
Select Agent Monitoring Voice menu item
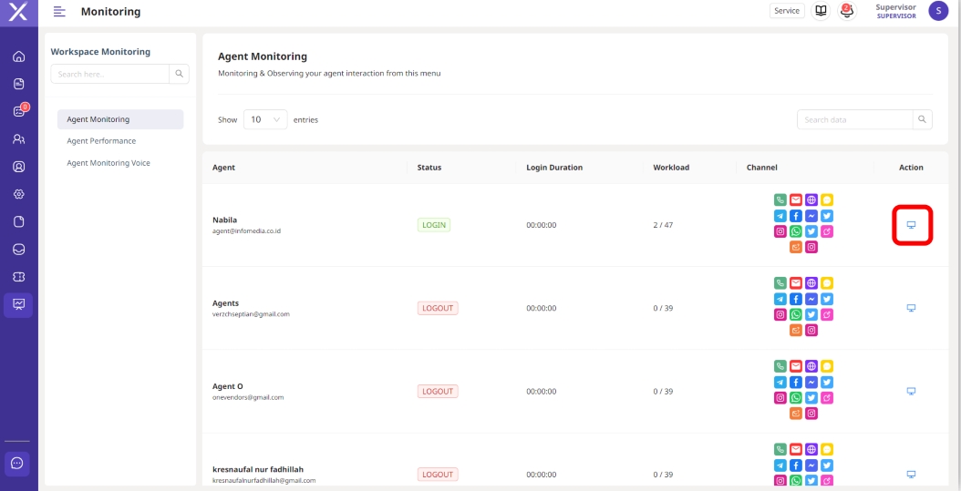pos(108,163)
